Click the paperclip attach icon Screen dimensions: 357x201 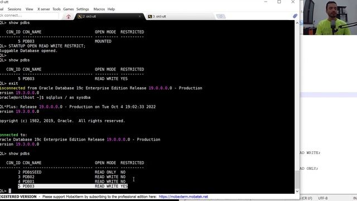pyautogui.click(x=295, y=16)
